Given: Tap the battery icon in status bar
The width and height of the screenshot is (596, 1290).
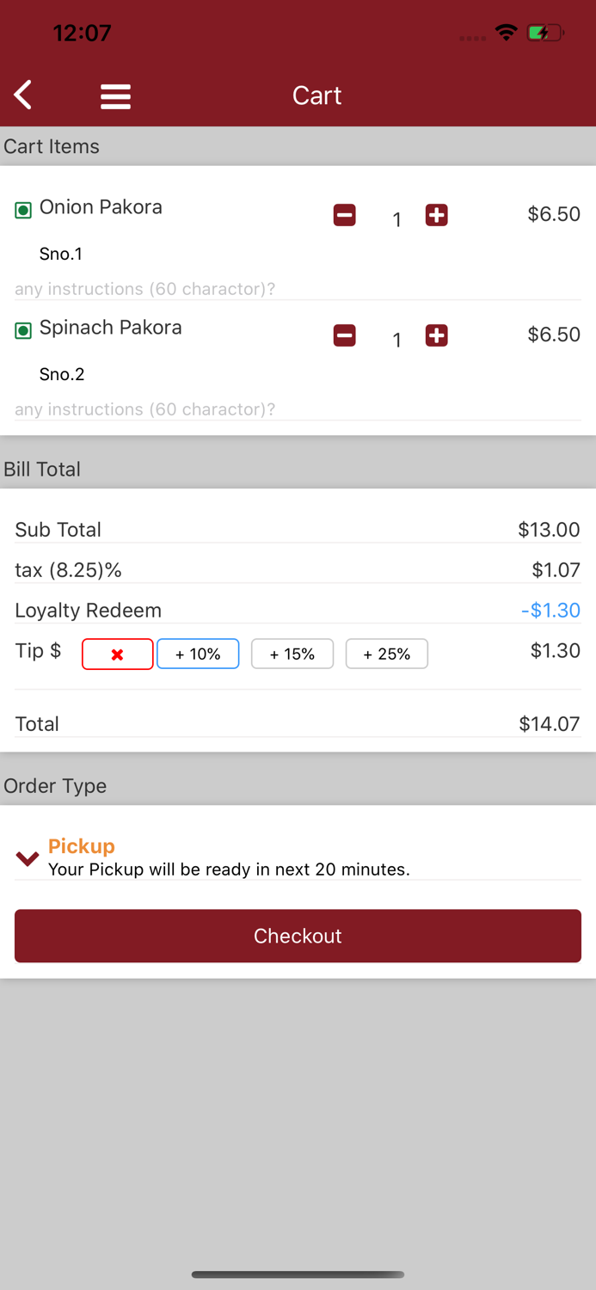Looking at the screenshot, I should click(545, 34).
